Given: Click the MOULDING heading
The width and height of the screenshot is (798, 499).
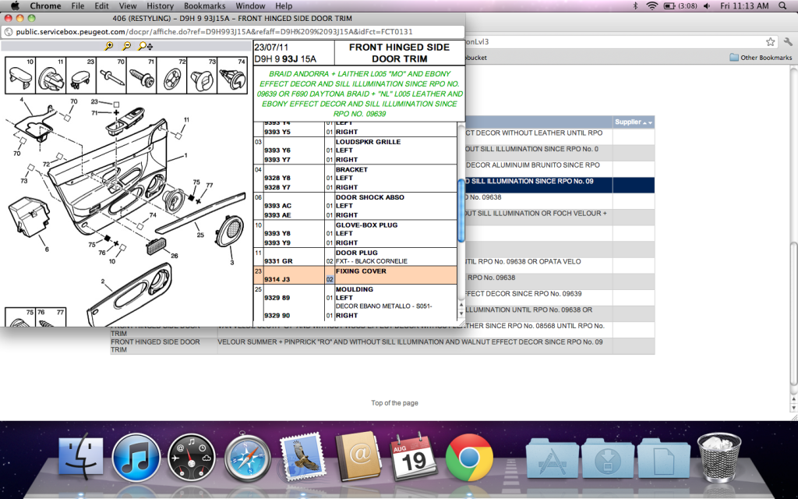Looking at the screenshot, I should coord(355,289).
